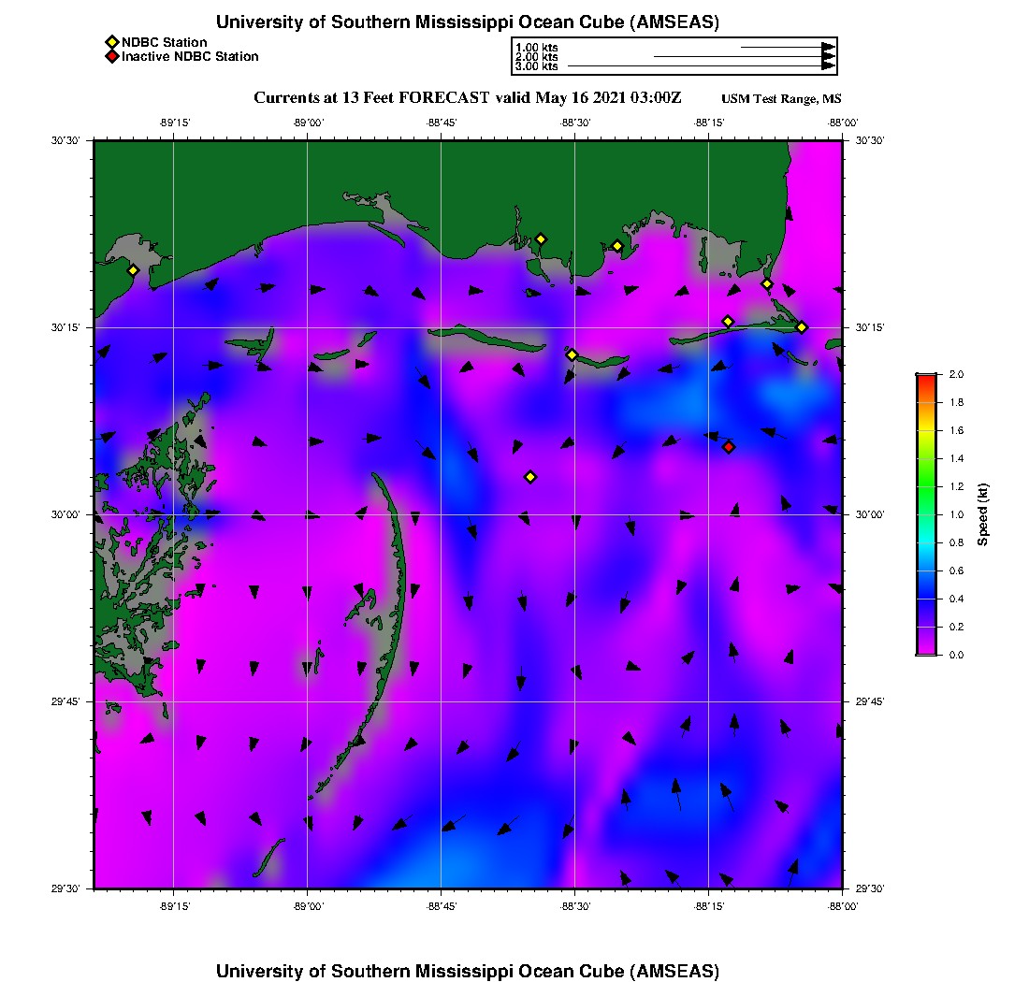Click the '3.00 kts' scale label
The image size is (1029, 982).
[x=536, y=66]
